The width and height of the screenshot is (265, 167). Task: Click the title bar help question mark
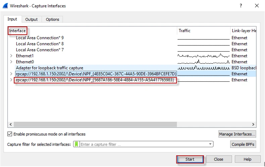(x=241, y=6)
